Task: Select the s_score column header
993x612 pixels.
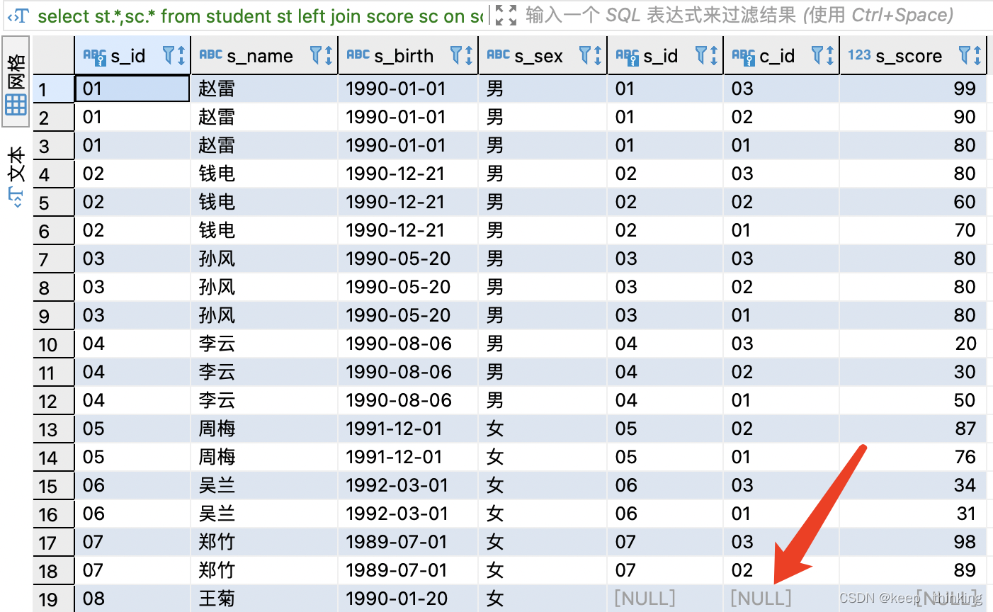Action: (914, 55)
